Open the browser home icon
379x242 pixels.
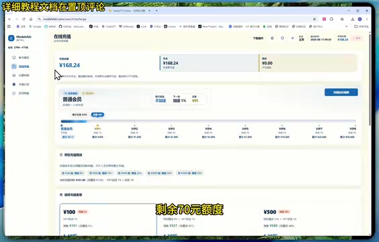click(31, 19)
